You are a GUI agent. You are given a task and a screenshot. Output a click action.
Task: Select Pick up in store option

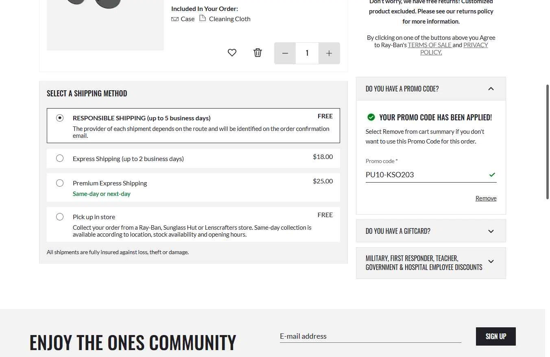[60, 217]
